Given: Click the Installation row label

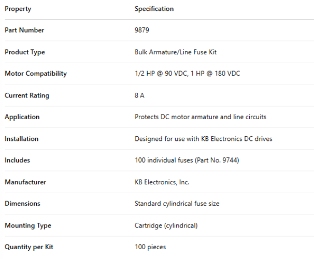Looking at the screenshot, I should pos(22,139).
